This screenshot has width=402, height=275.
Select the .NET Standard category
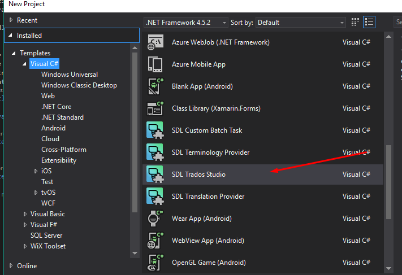pyautogui.click(x=62, y=117)
